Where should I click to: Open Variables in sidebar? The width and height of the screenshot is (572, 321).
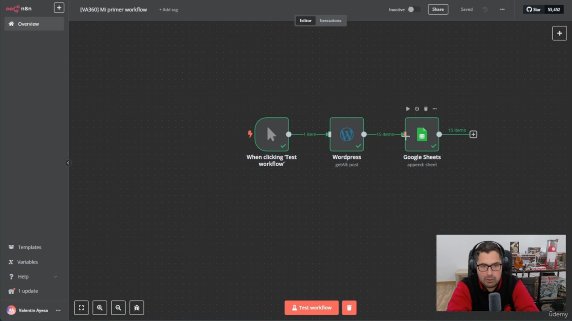(27, 262)
